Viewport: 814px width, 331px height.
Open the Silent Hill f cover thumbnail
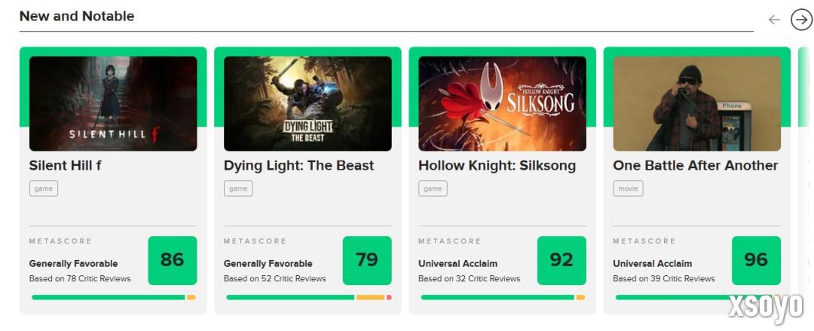pyautogui.click(x=113, y=103)
